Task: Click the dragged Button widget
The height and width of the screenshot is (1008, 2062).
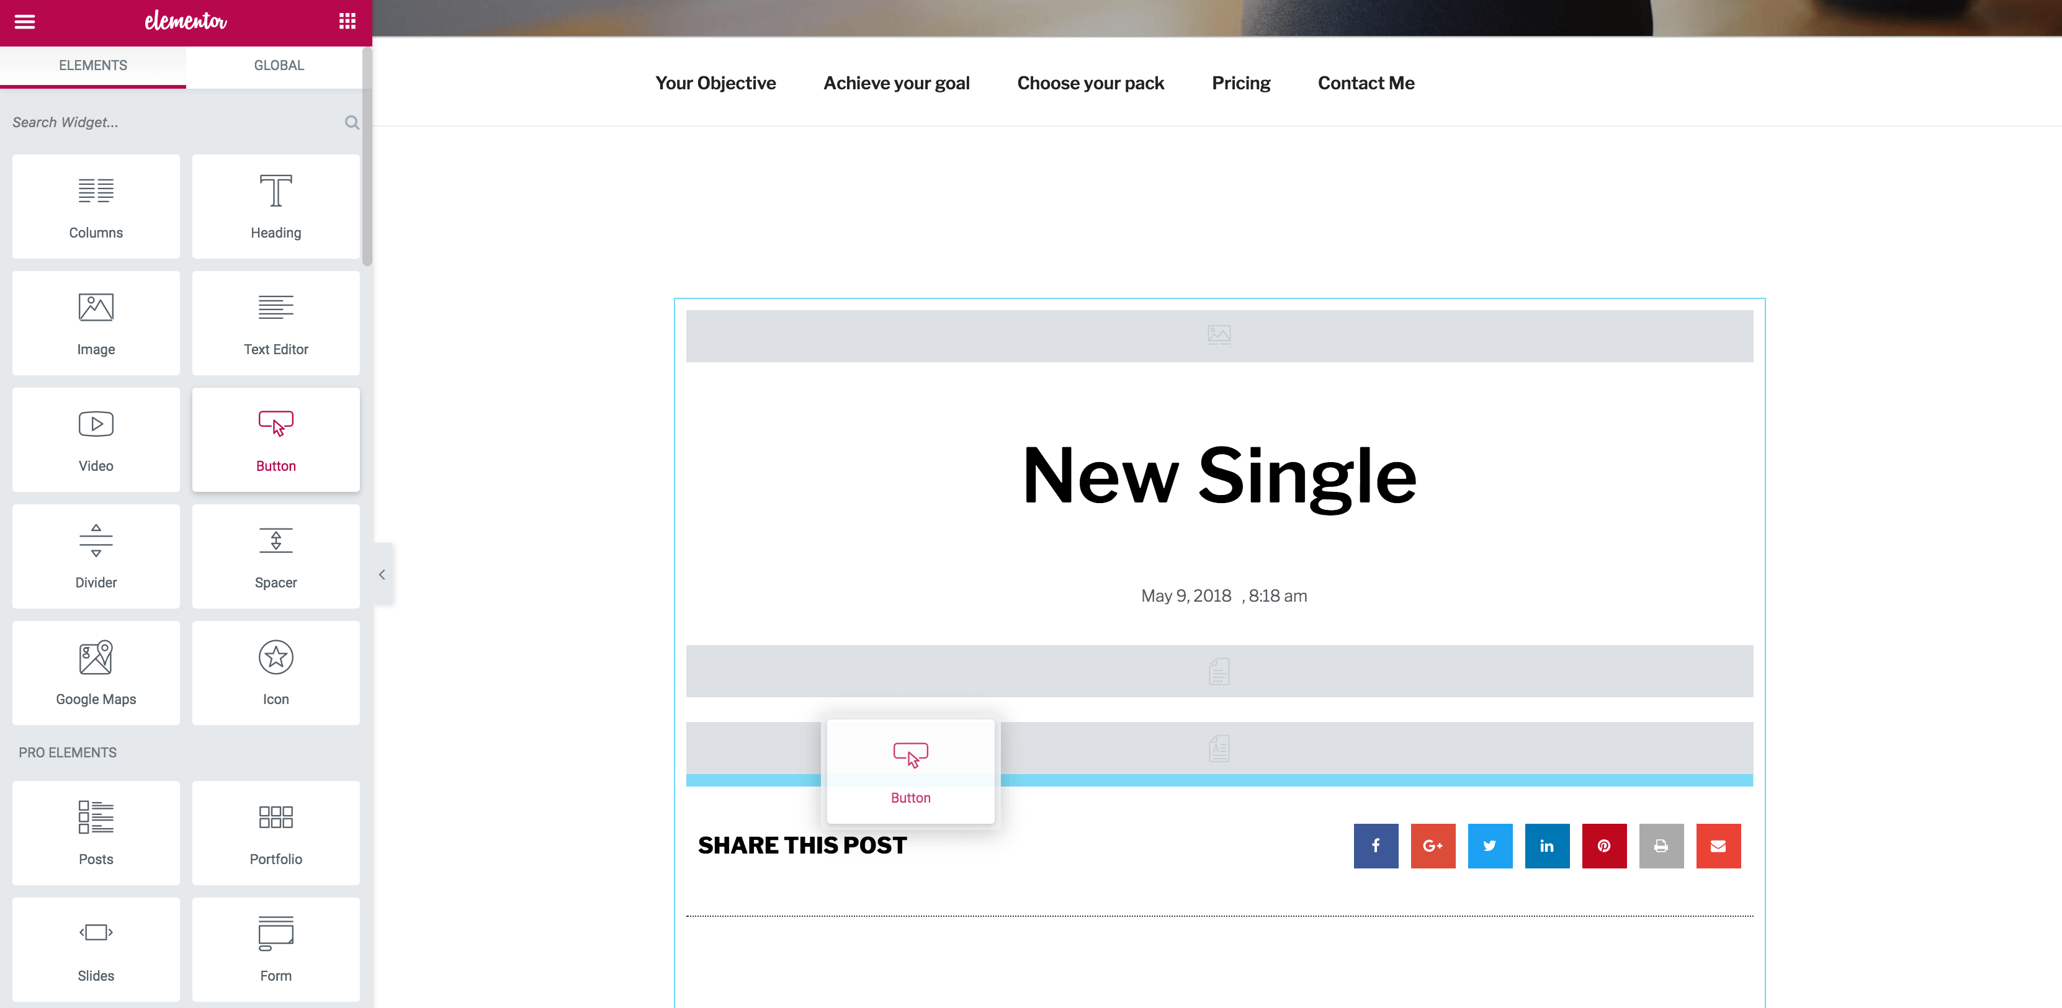Action: [910, 772]
